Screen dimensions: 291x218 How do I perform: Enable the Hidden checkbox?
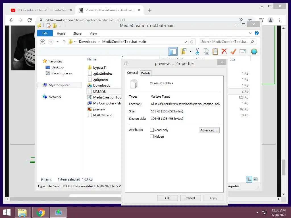(152, 137)
